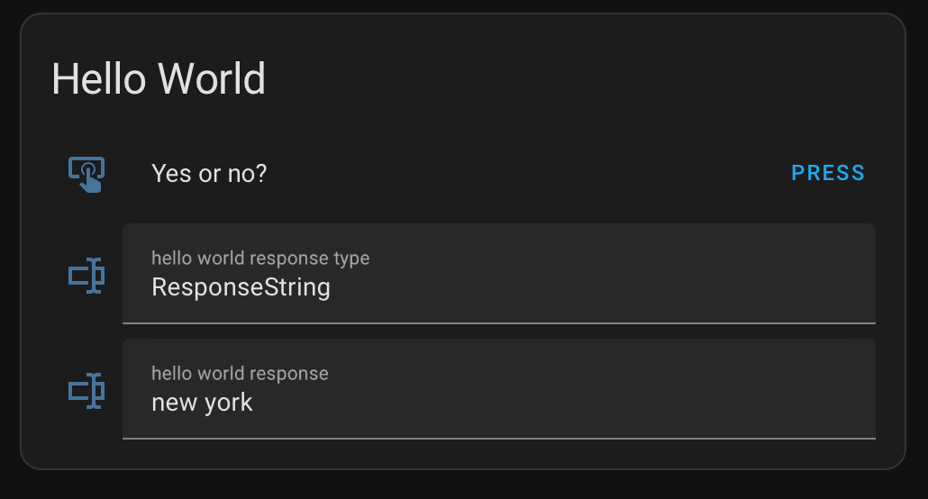Place cursor after 'york' in response field

point(253,403)
